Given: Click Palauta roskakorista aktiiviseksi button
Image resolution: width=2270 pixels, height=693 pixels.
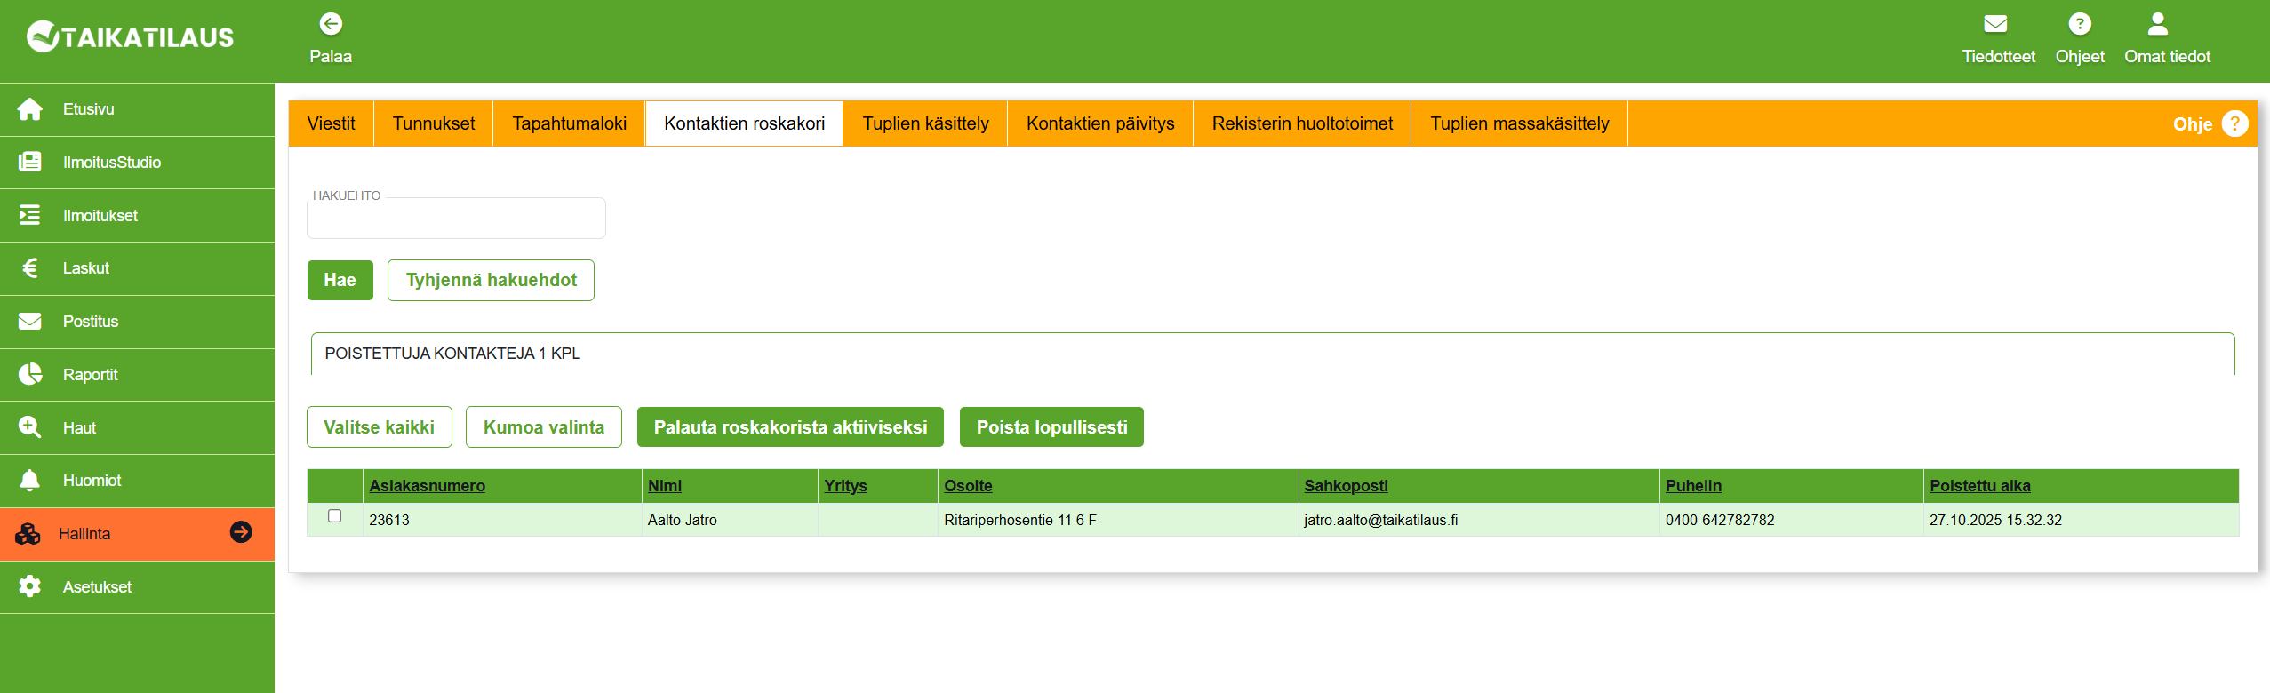Looking at the screenshot, I should click(790, 427).
